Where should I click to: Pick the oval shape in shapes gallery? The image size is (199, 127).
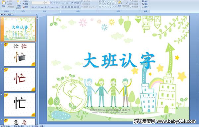(x=113, y=2)
